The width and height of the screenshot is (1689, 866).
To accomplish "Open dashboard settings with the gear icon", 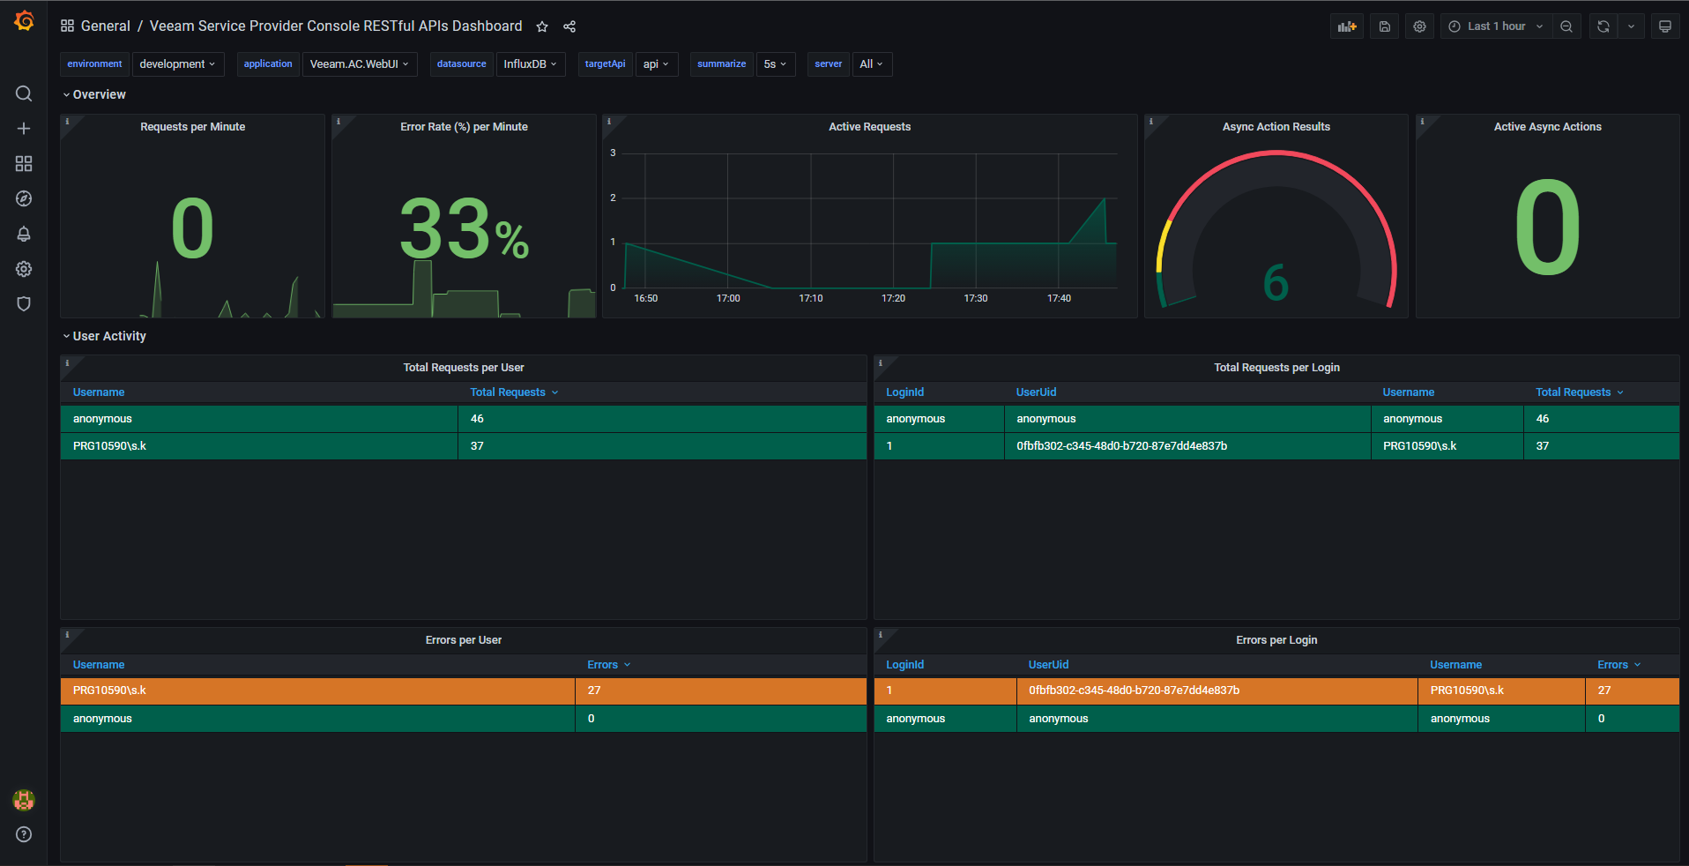I will pyautogui.click(x=1419, y=26).
